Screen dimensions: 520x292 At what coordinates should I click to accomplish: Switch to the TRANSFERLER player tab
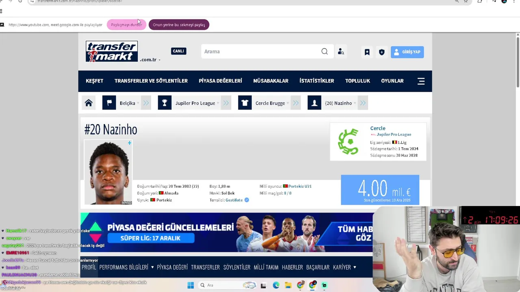[205, 267]
